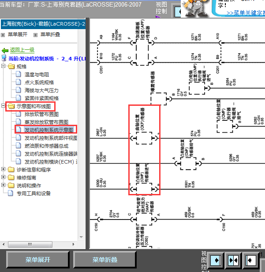Image resolution: width=265 pixels, height=272 pixels.
Task: Click the 规格 folder icon
Action: coord(11,66)
